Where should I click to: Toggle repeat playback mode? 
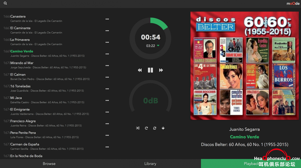(146, 128)
